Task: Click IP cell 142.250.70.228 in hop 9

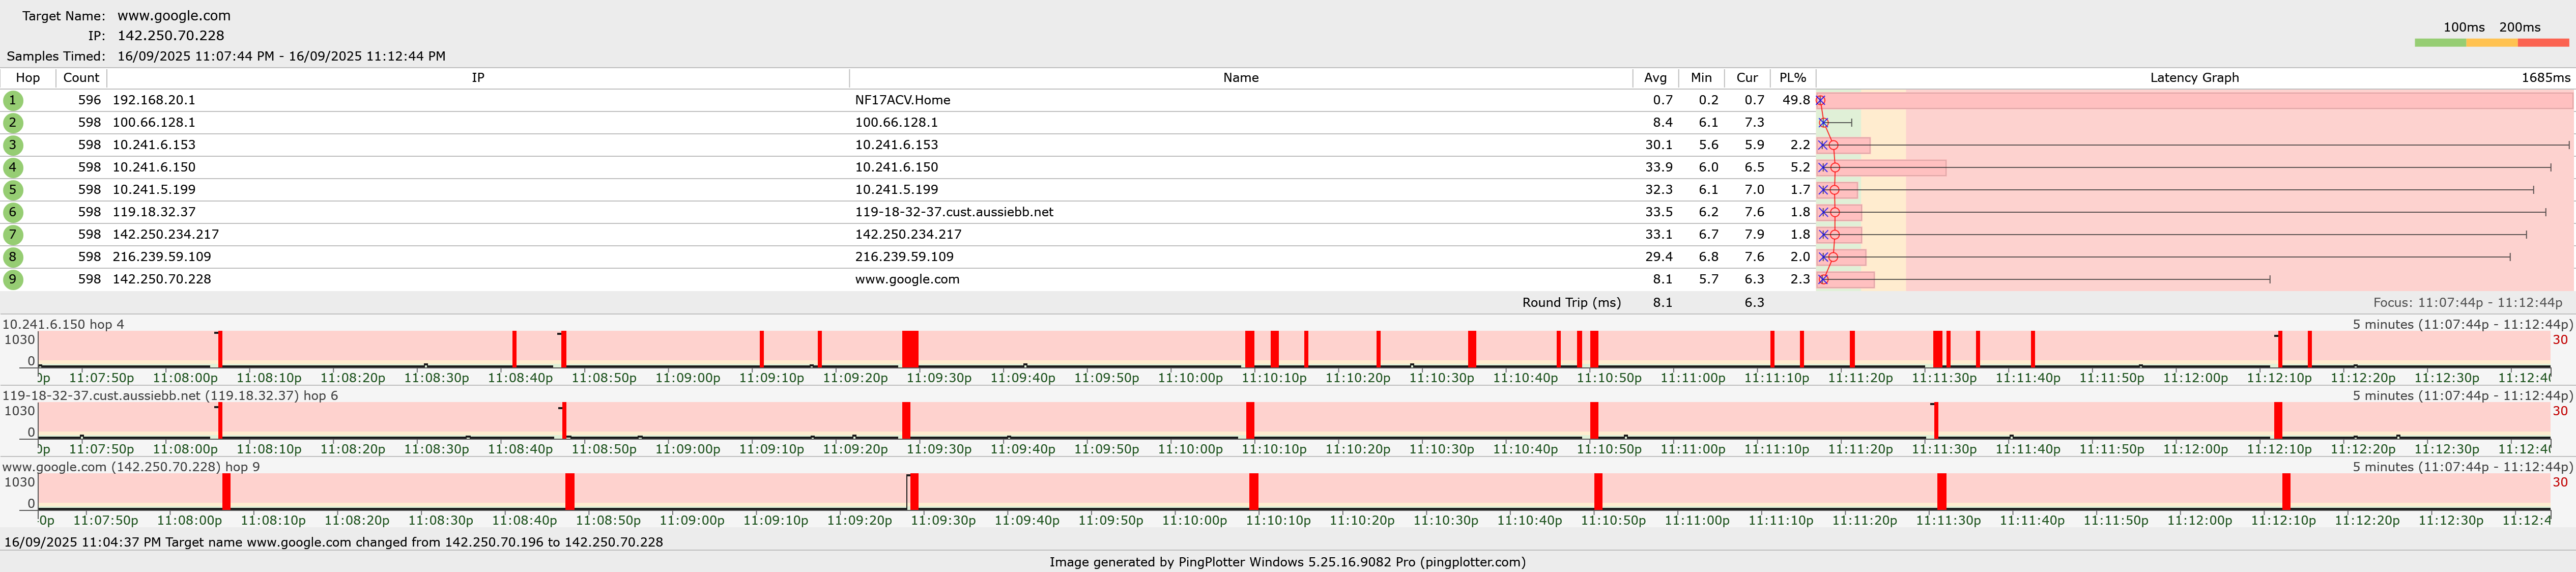Action: 161,279
